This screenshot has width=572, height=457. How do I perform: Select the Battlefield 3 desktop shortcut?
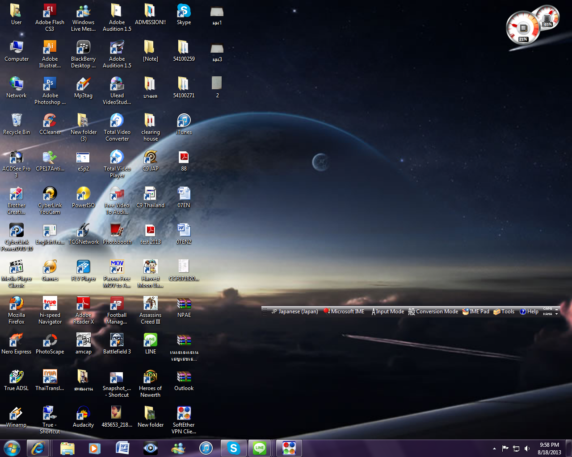[x=117, y=344]
